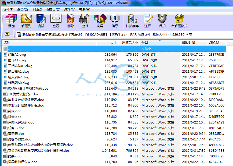233x166 pixels.
Task: Click 扫描病毒 (Virus Scan) icon
Action: click(132, 21)
